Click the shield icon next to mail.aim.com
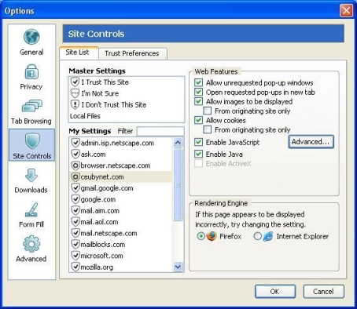The image size is (357, 309). (75, 211)
